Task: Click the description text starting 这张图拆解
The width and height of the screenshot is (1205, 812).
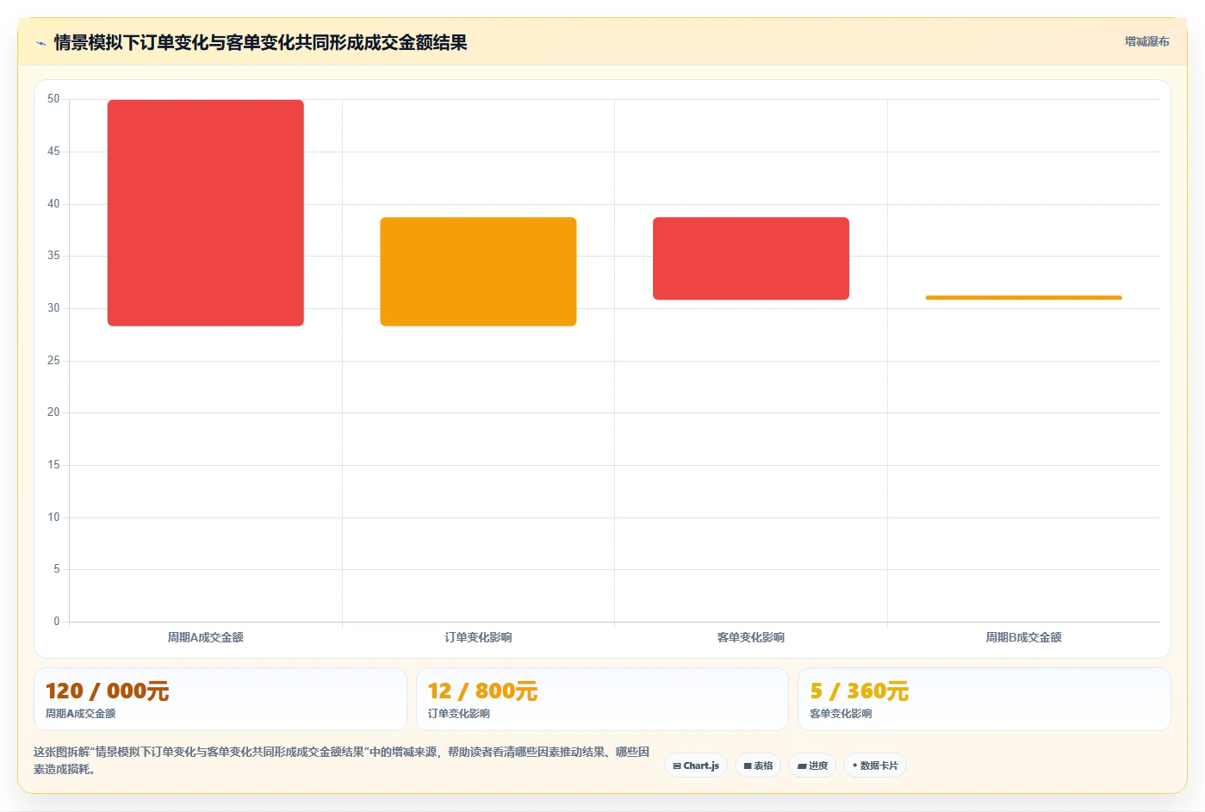Action: coord(341,760)
